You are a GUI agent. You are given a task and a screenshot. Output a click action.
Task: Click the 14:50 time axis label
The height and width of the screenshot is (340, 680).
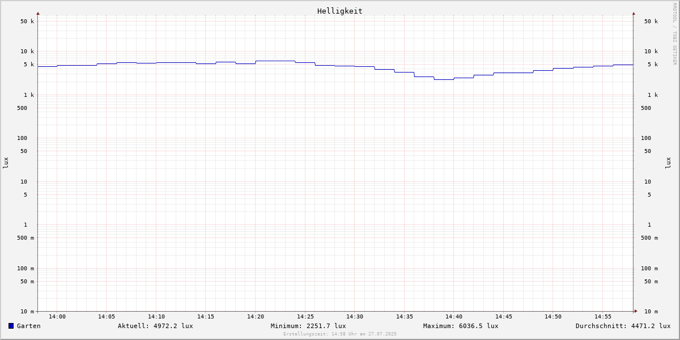point(553,317)
